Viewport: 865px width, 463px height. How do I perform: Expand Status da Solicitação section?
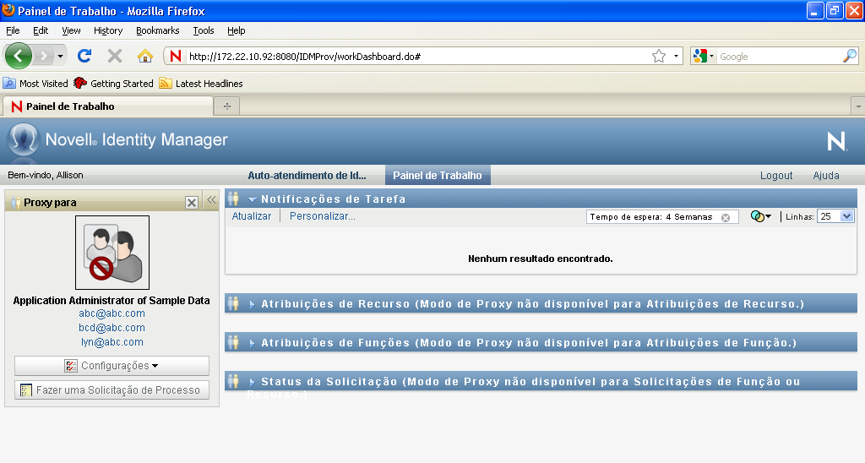(252, 382)
